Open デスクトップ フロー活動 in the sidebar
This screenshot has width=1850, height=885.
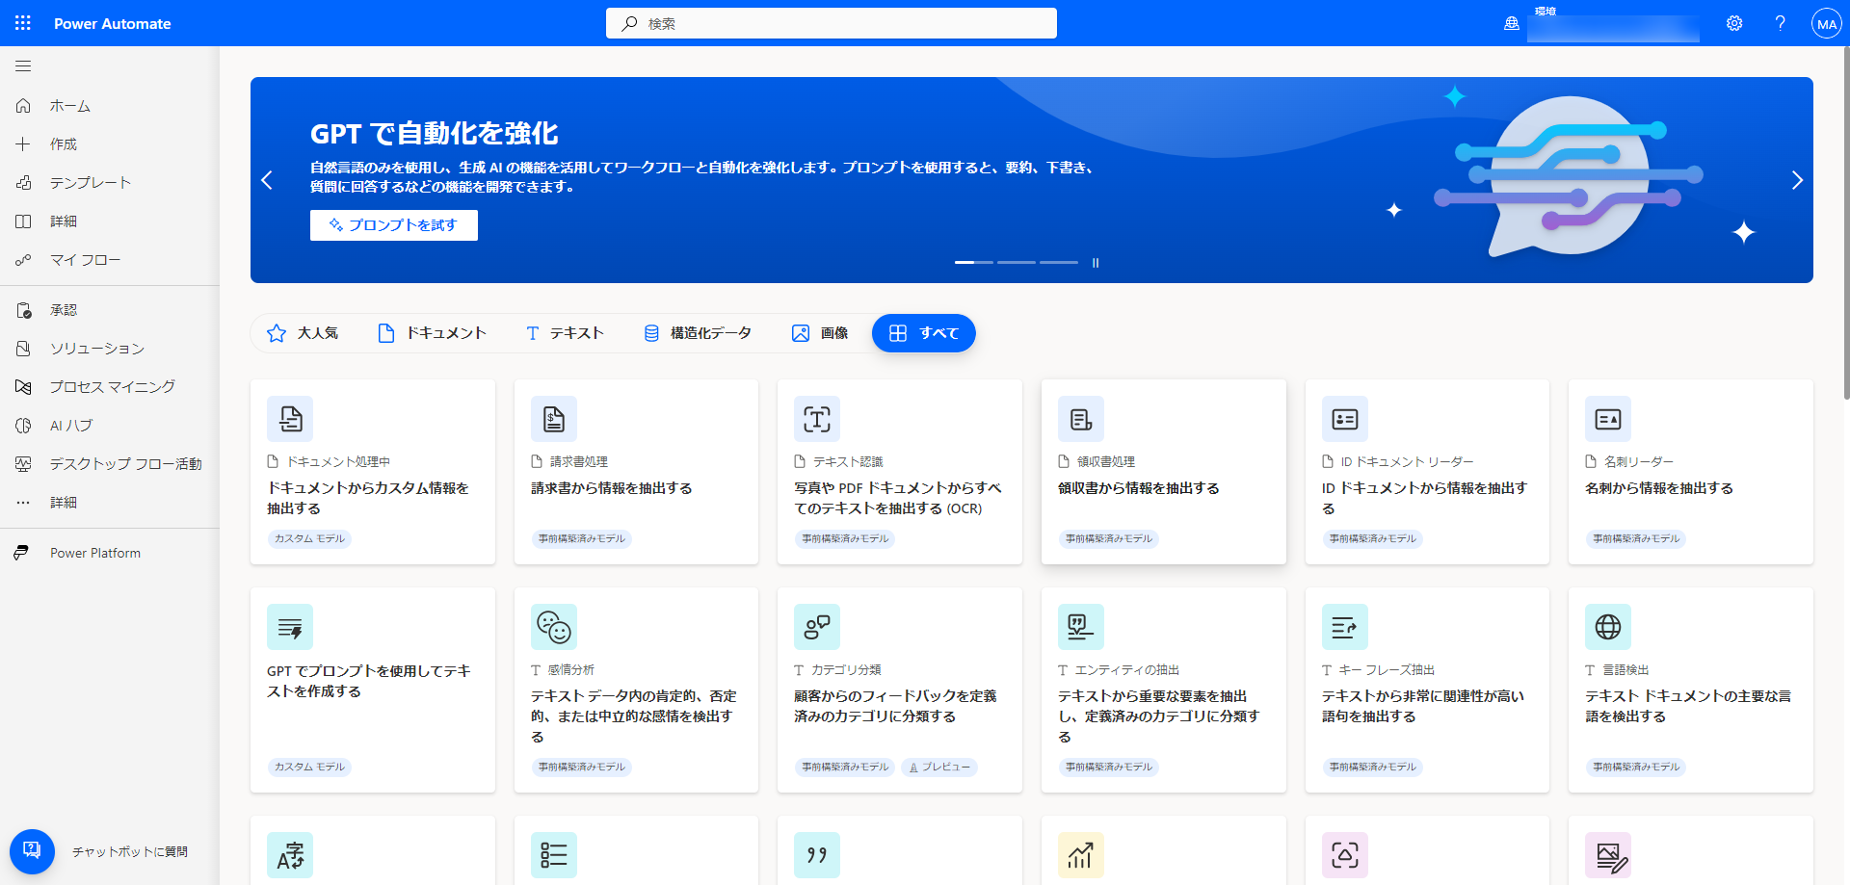click(110, 464)
